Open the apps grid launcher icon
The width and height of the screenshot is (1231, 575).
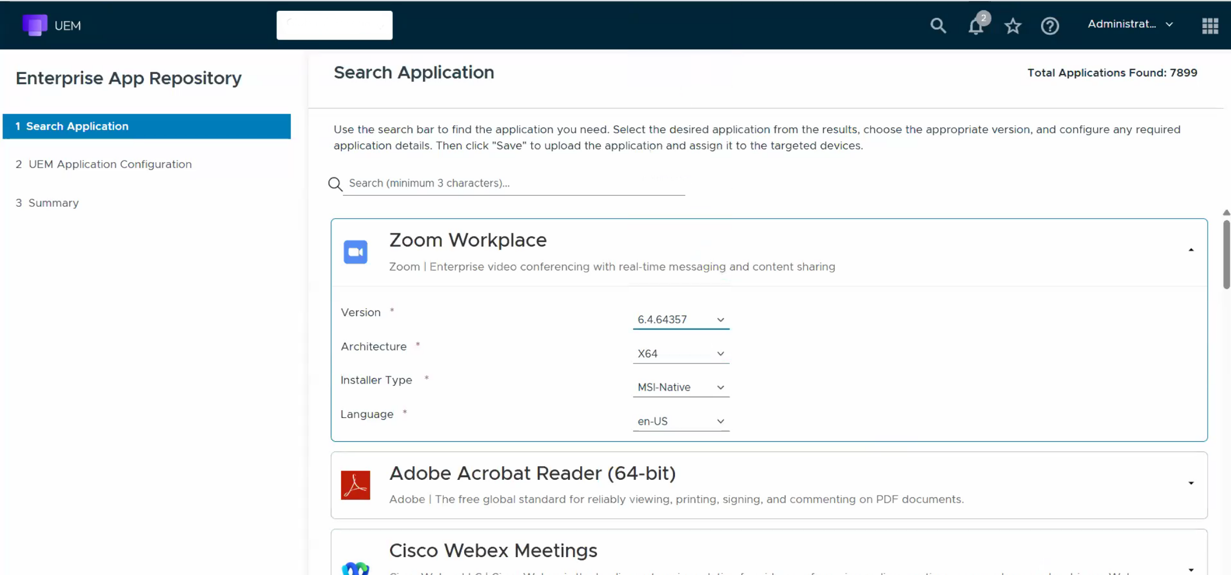point(1210,26)
